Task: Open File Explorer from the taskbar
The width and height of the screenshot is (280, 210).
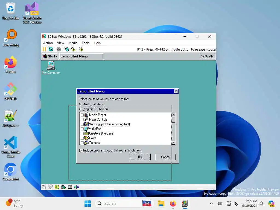Action: [161, 203]
